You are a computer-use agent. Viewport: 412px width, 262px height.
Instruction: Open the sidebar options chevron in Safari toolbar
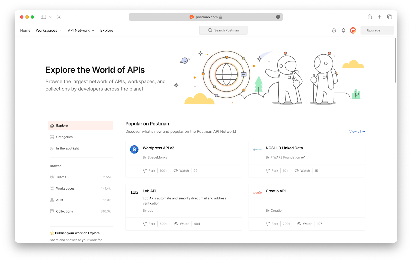coord(50,17)
